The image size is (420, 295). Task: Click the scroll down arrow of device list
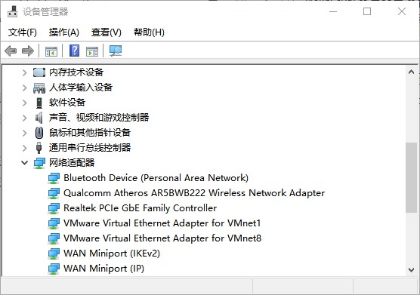click(411, 269)
